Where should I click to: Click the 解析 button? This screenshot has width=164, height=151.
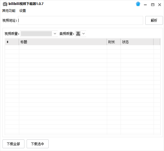(x=154, y=20)
